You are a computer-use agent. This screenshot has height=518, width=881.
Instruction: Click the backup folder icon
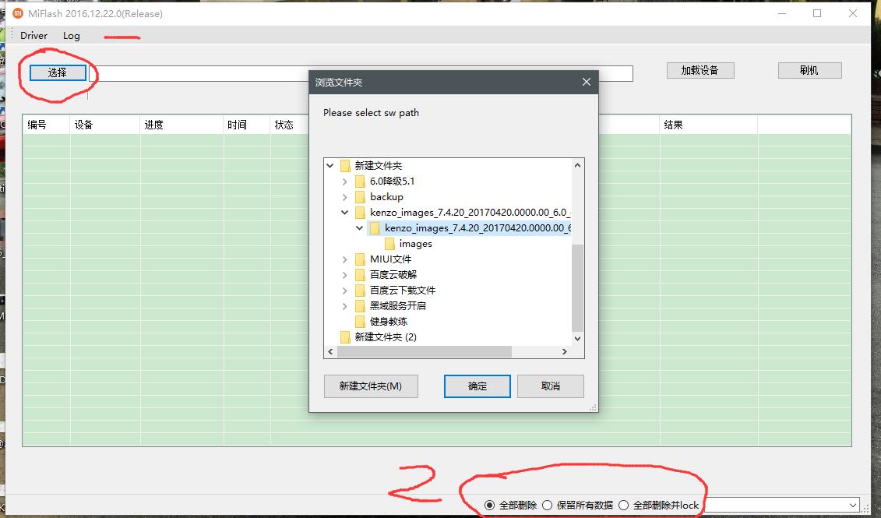click(x=360, y=196)
